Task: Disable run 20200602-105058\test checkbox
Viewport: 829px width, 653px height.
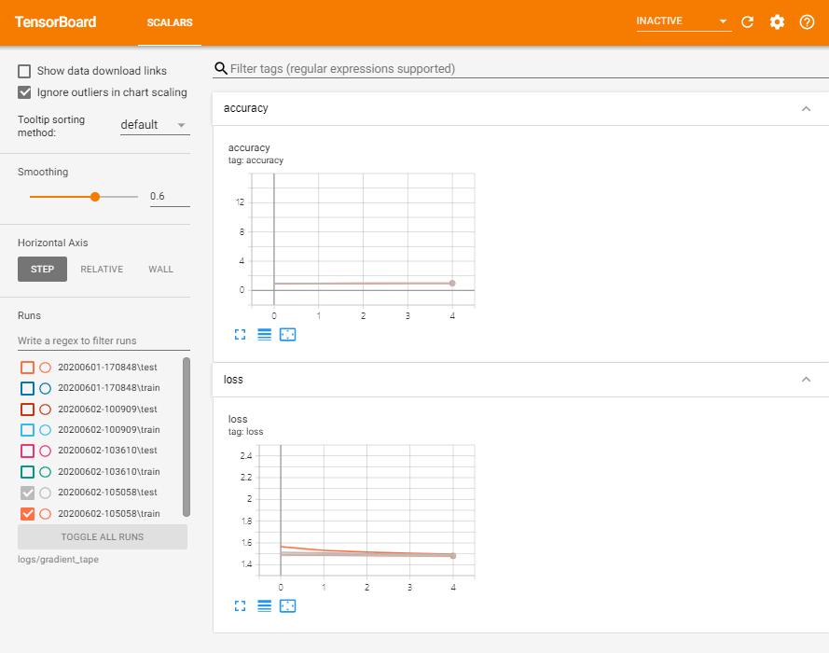Action: click(27, 493)
